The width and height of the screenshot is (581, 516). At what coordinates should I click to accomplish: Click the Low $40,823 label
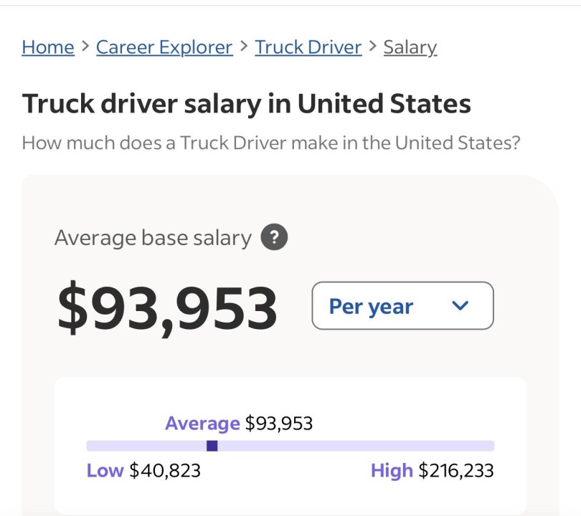(x=143, y=471)
